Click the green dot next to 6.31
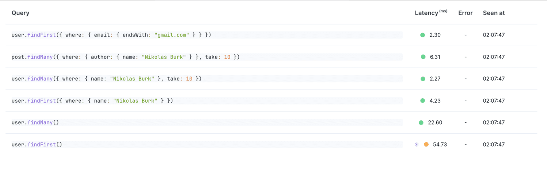The image size is (547, 179). pos(423,57)
